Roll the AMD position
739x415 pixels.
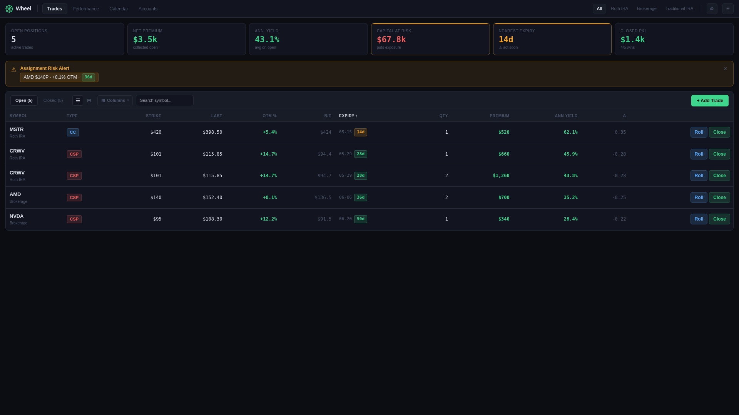pos(699,198)
